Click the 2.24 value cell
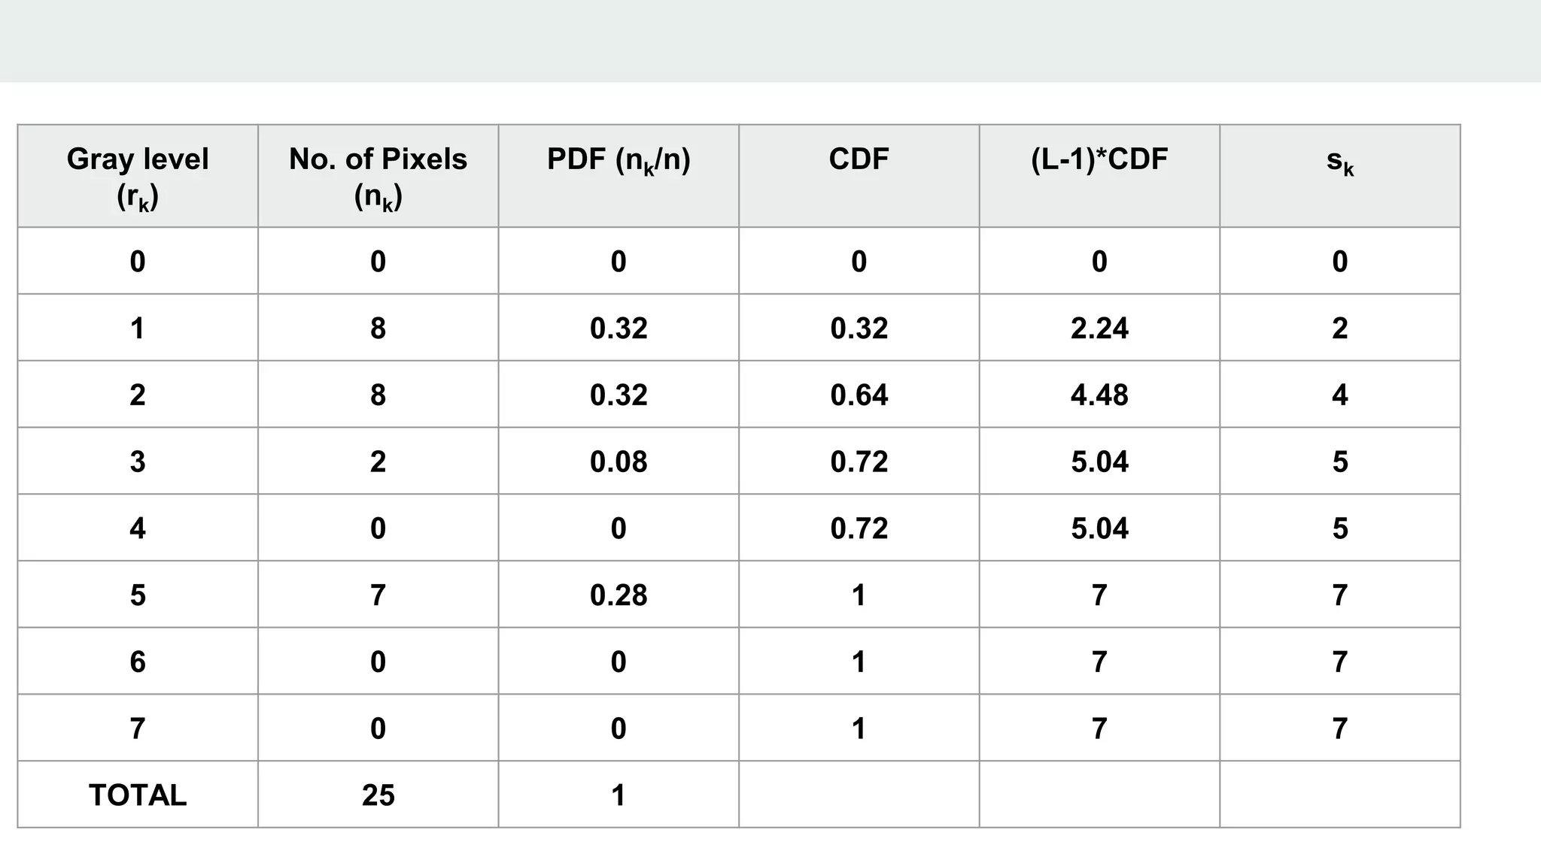Image resolution: width=1541 pixels, height=866 pixels. coord(1099,328)
